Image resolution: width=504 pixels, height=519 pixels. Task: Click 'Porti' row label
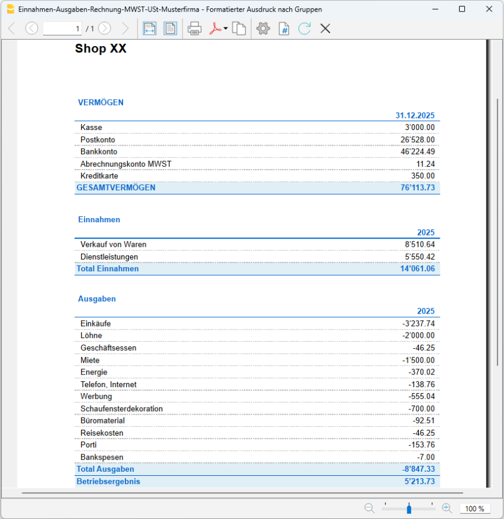tap(89, 445)
